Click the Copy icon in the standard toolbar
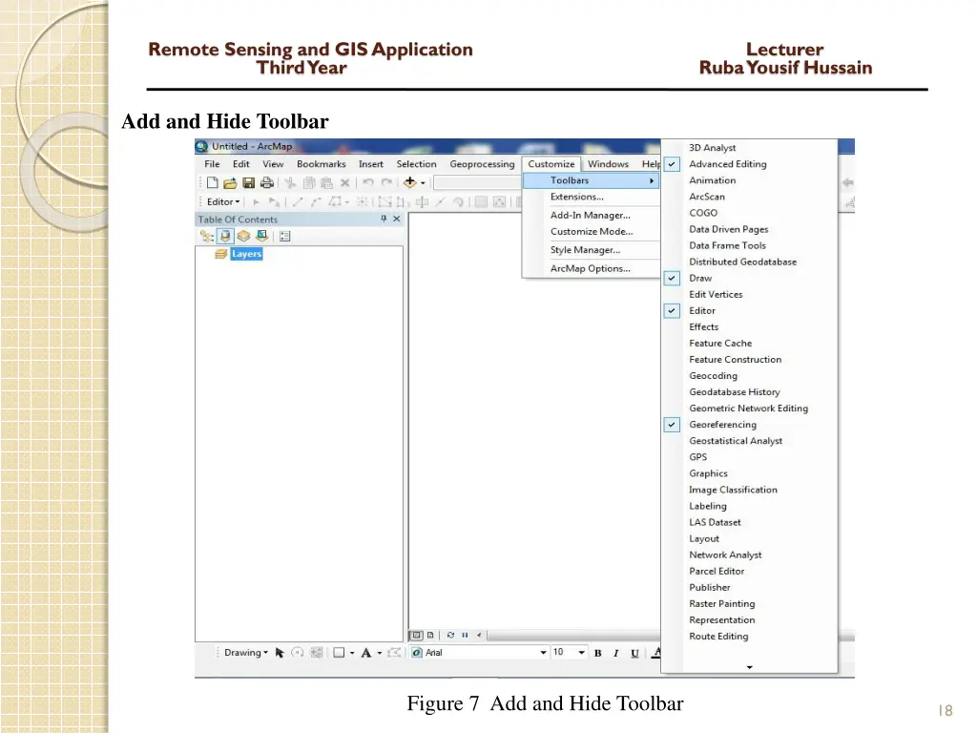This screenshot has height=733, width=977. 308,182
